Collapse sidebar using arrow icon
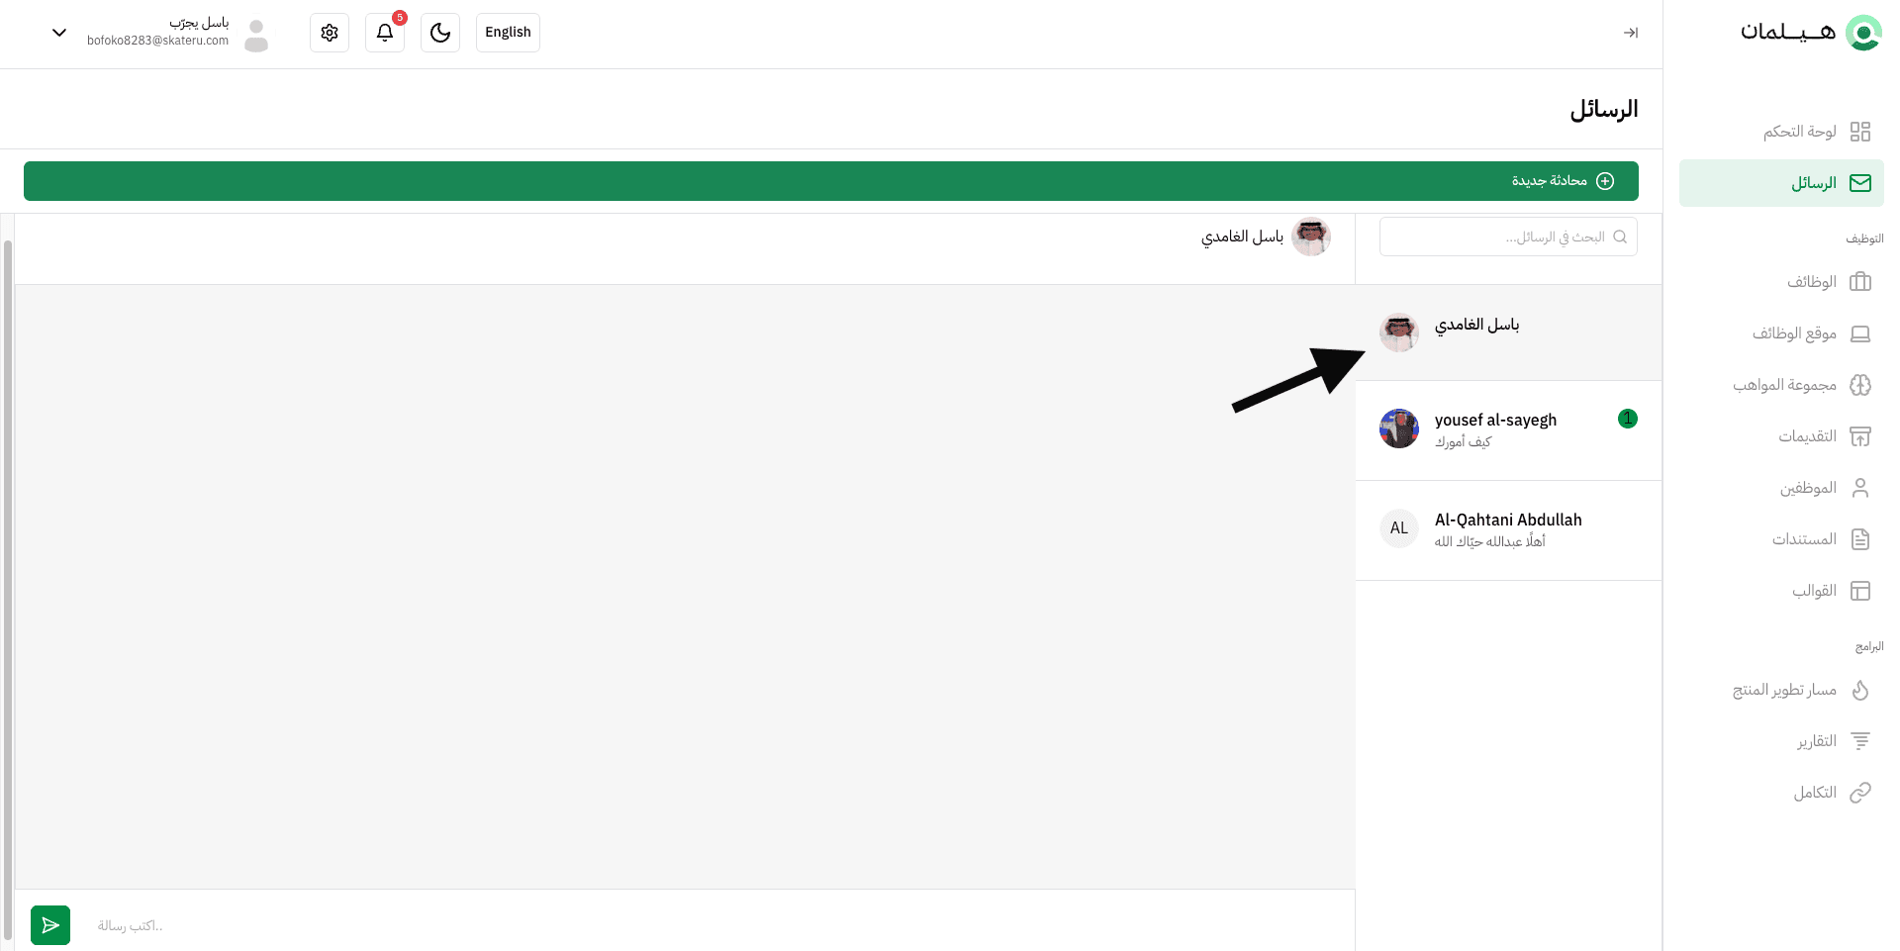Viewport: 1900px width, 951px height. [x=1630, y=33]
